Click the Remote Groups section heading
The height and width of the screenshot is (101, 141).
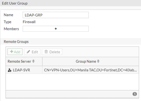click(x=16, y=42)
